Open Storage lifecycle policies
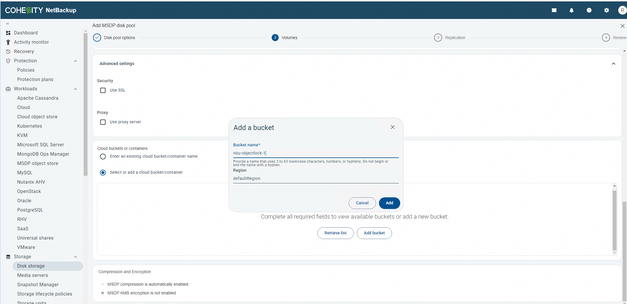The height and width of the screenshot is (304, 627). [45, 294]
